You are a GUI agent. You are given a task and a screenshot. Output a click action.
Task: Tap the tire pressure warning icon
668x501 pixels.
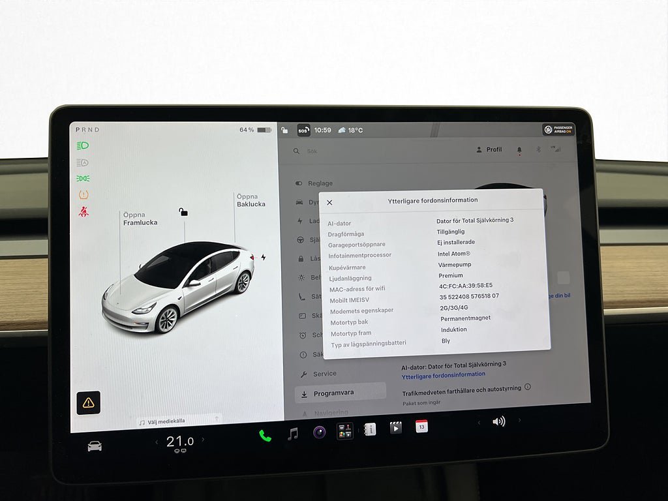83,194
